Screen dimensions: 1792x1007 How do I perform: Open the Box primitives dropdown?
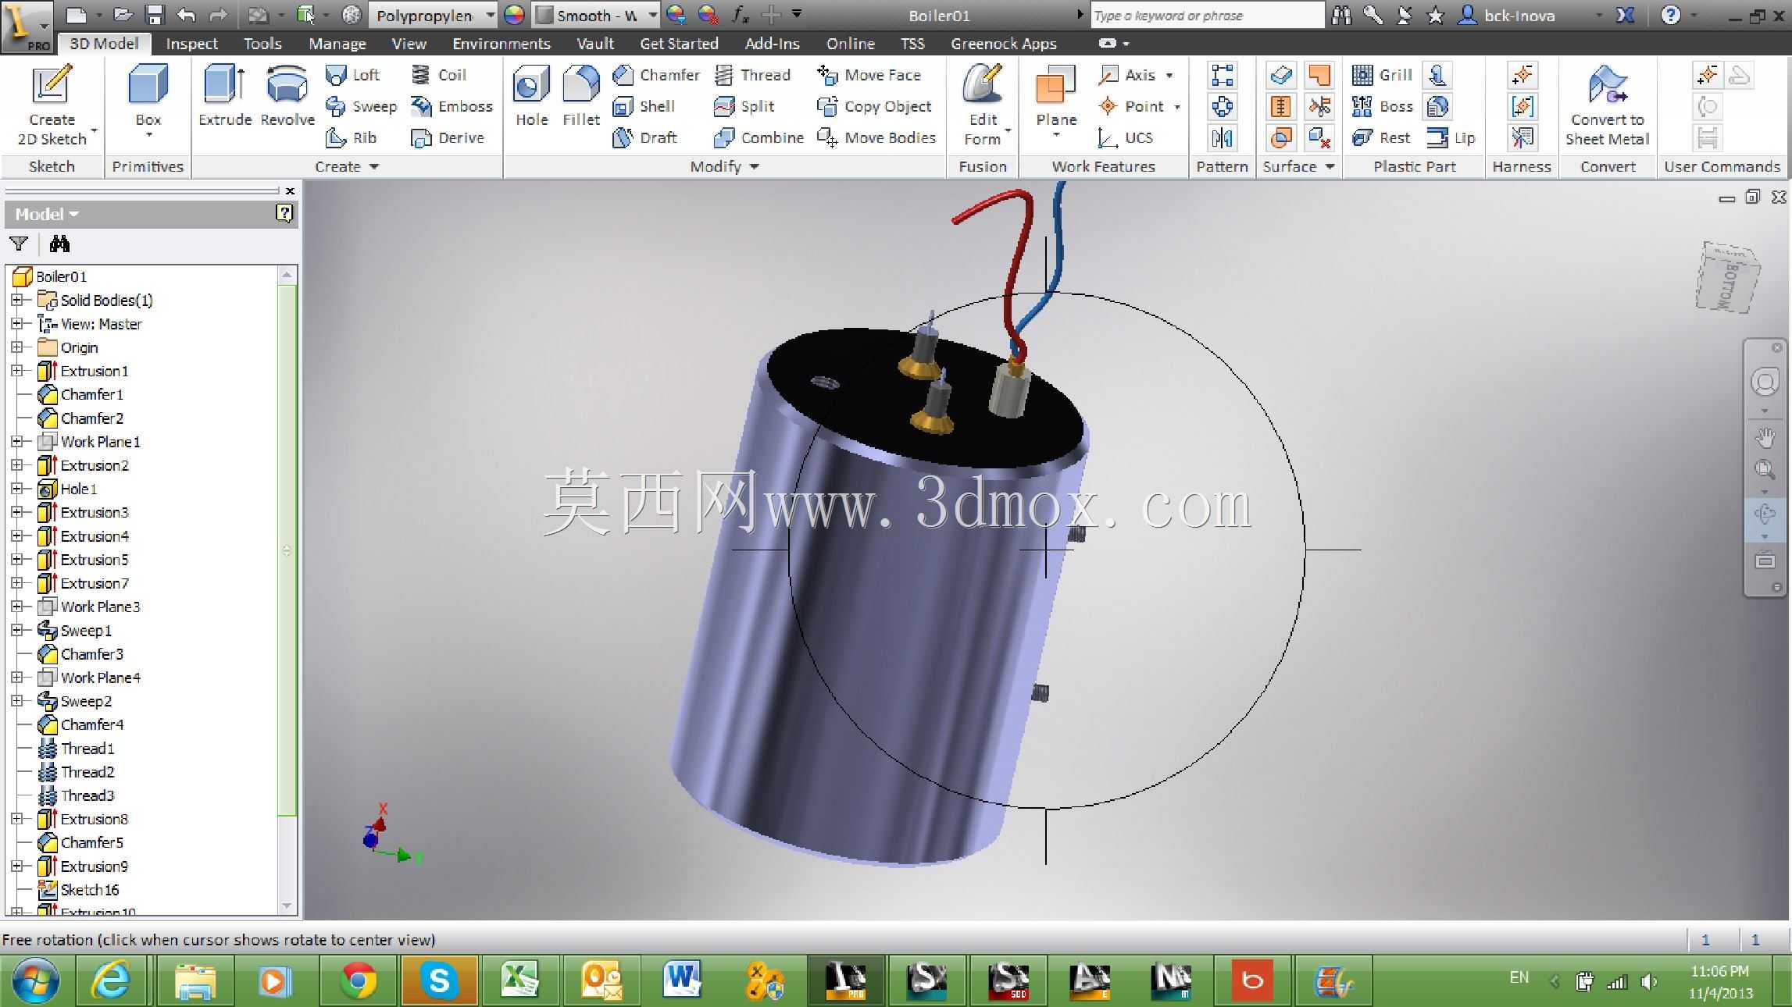pyautogui.click(x=148, y=136)
